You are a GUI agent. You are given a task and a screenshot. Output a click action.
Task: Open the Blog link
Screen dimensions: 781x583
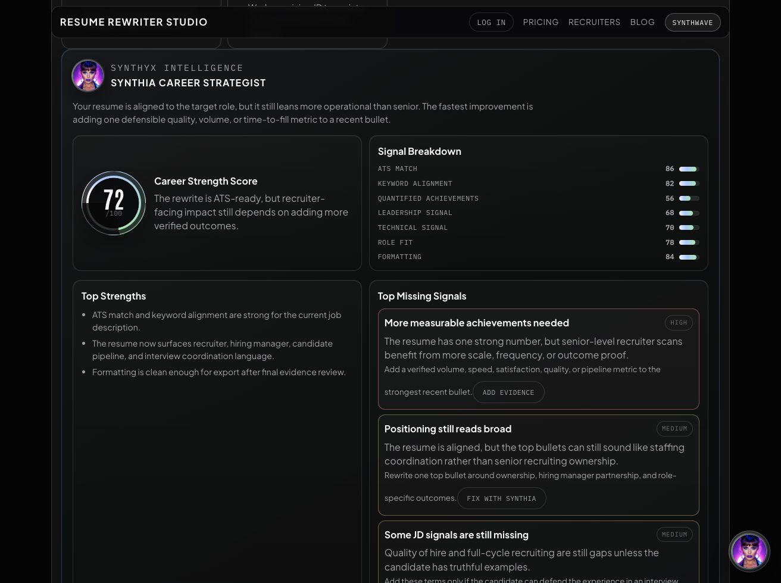[x=642, y=22]
